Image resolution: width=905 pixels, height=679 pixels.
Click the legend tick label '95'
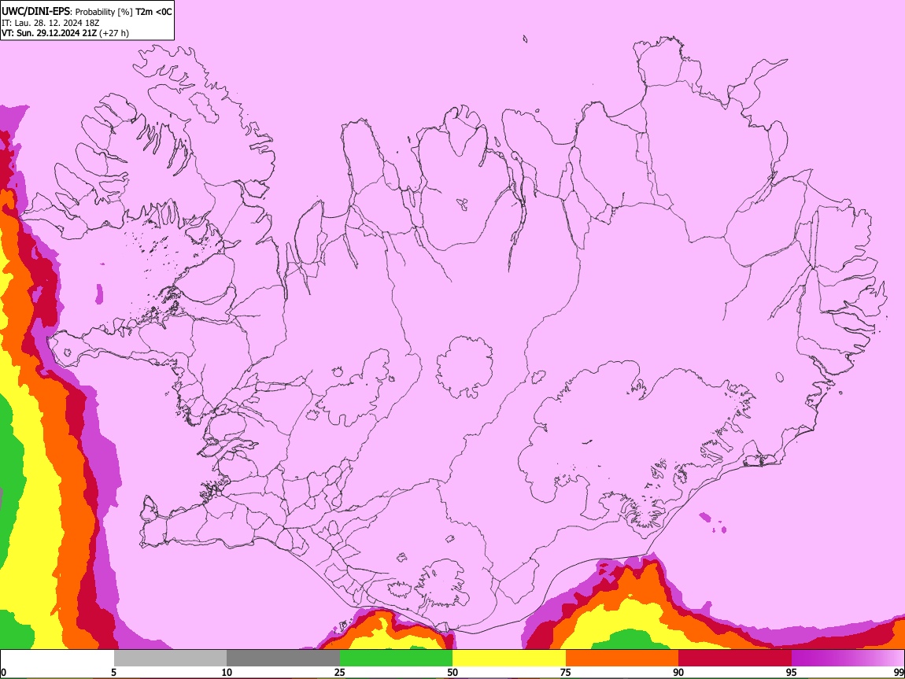(x=792, y=672)
